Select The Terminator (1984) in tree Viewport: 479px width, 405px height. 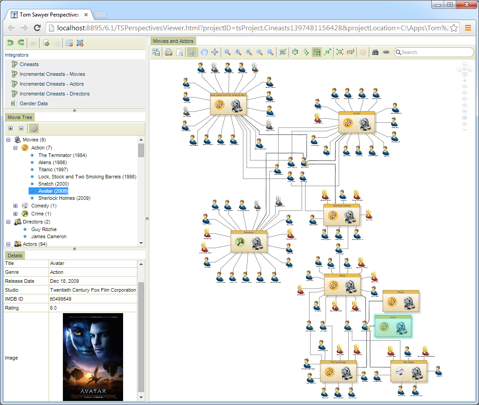pos(62,155)
